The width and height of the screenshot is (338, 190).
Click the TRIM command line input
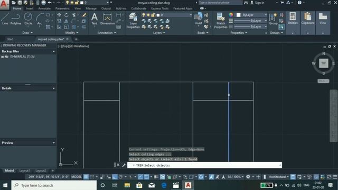point(204,165)
